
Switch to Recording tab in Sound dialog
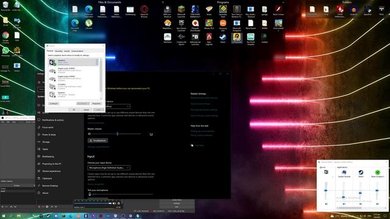pos(58,51)
